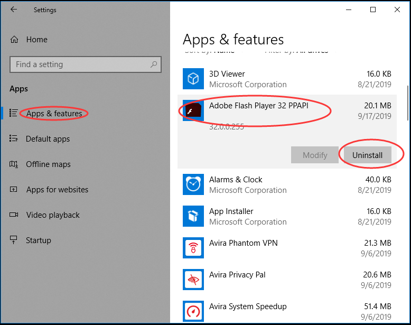Click the 32.0.0.255 version number
This screenshot has width=411, height=325.
pyautogui.click(x=227, y=127)
